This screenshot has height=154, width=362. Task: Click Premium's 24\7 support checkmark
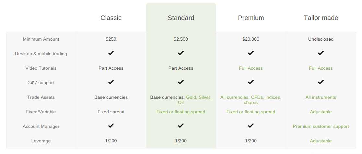point(251,82)
